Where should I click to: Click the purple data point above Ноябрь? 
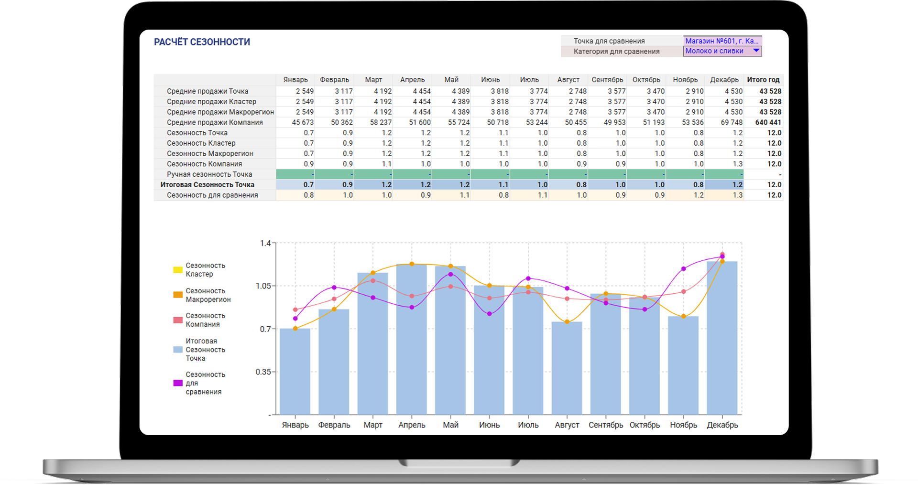683,269
